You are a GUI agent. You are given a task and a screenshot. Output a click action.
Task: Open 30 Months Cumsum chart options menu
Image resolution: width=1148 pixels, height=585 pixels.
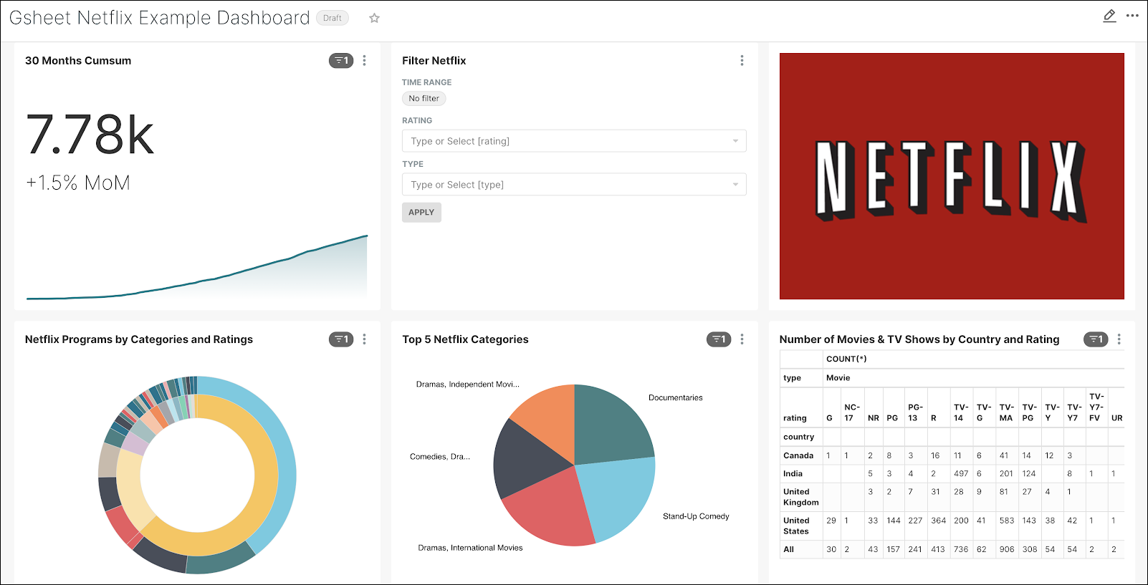click(x=364, y=61)
